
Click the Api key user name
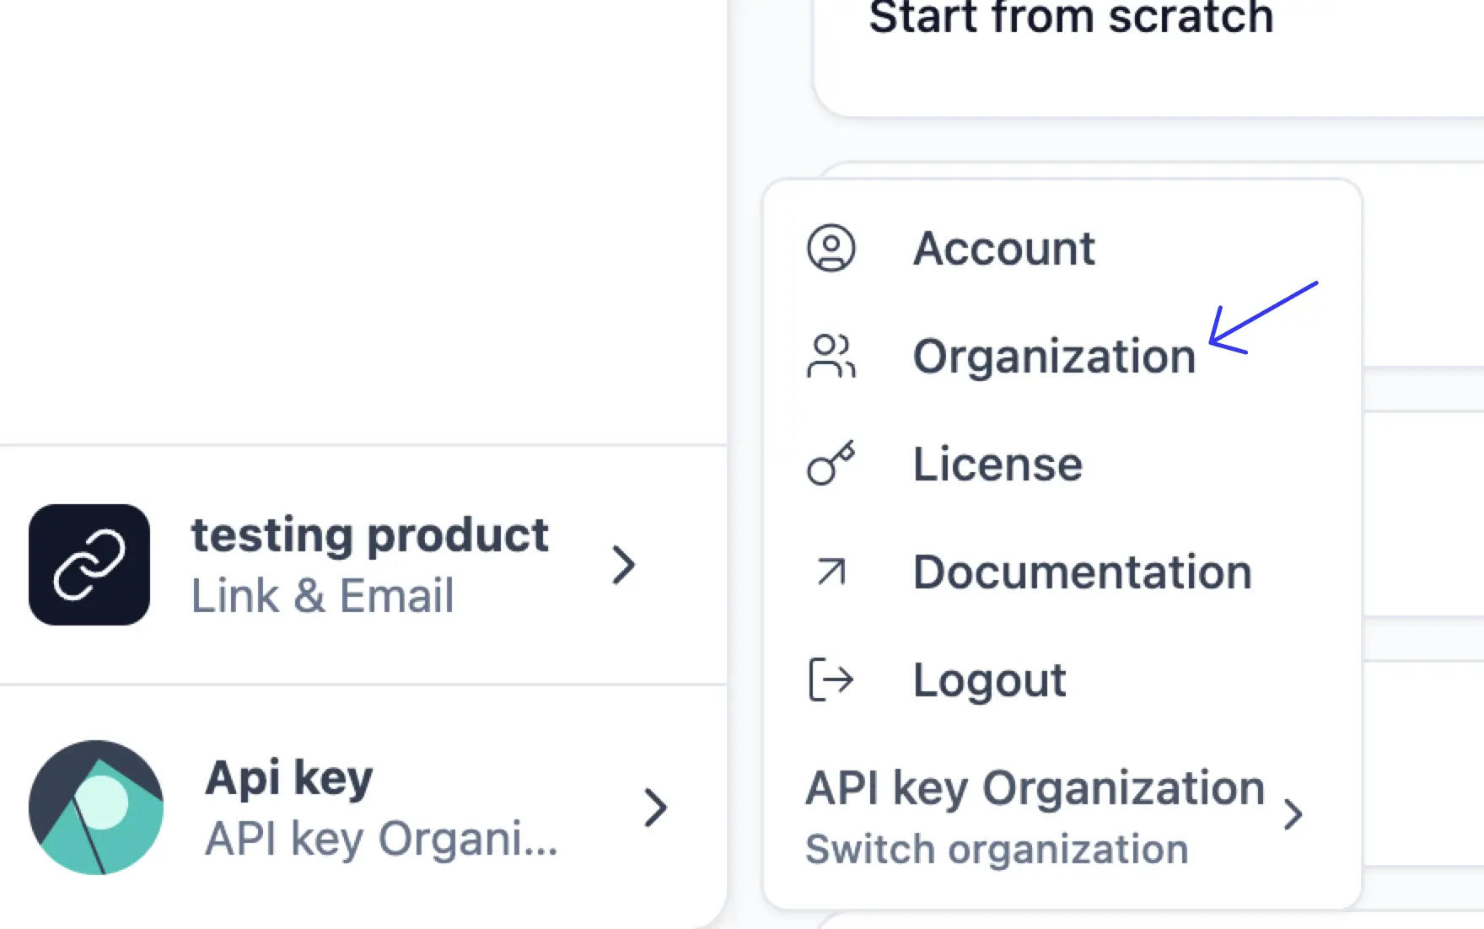click(288, 777)
